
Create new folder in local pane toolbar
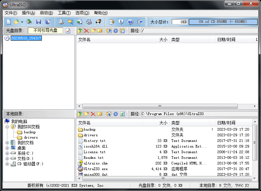(x=86, y=114)
